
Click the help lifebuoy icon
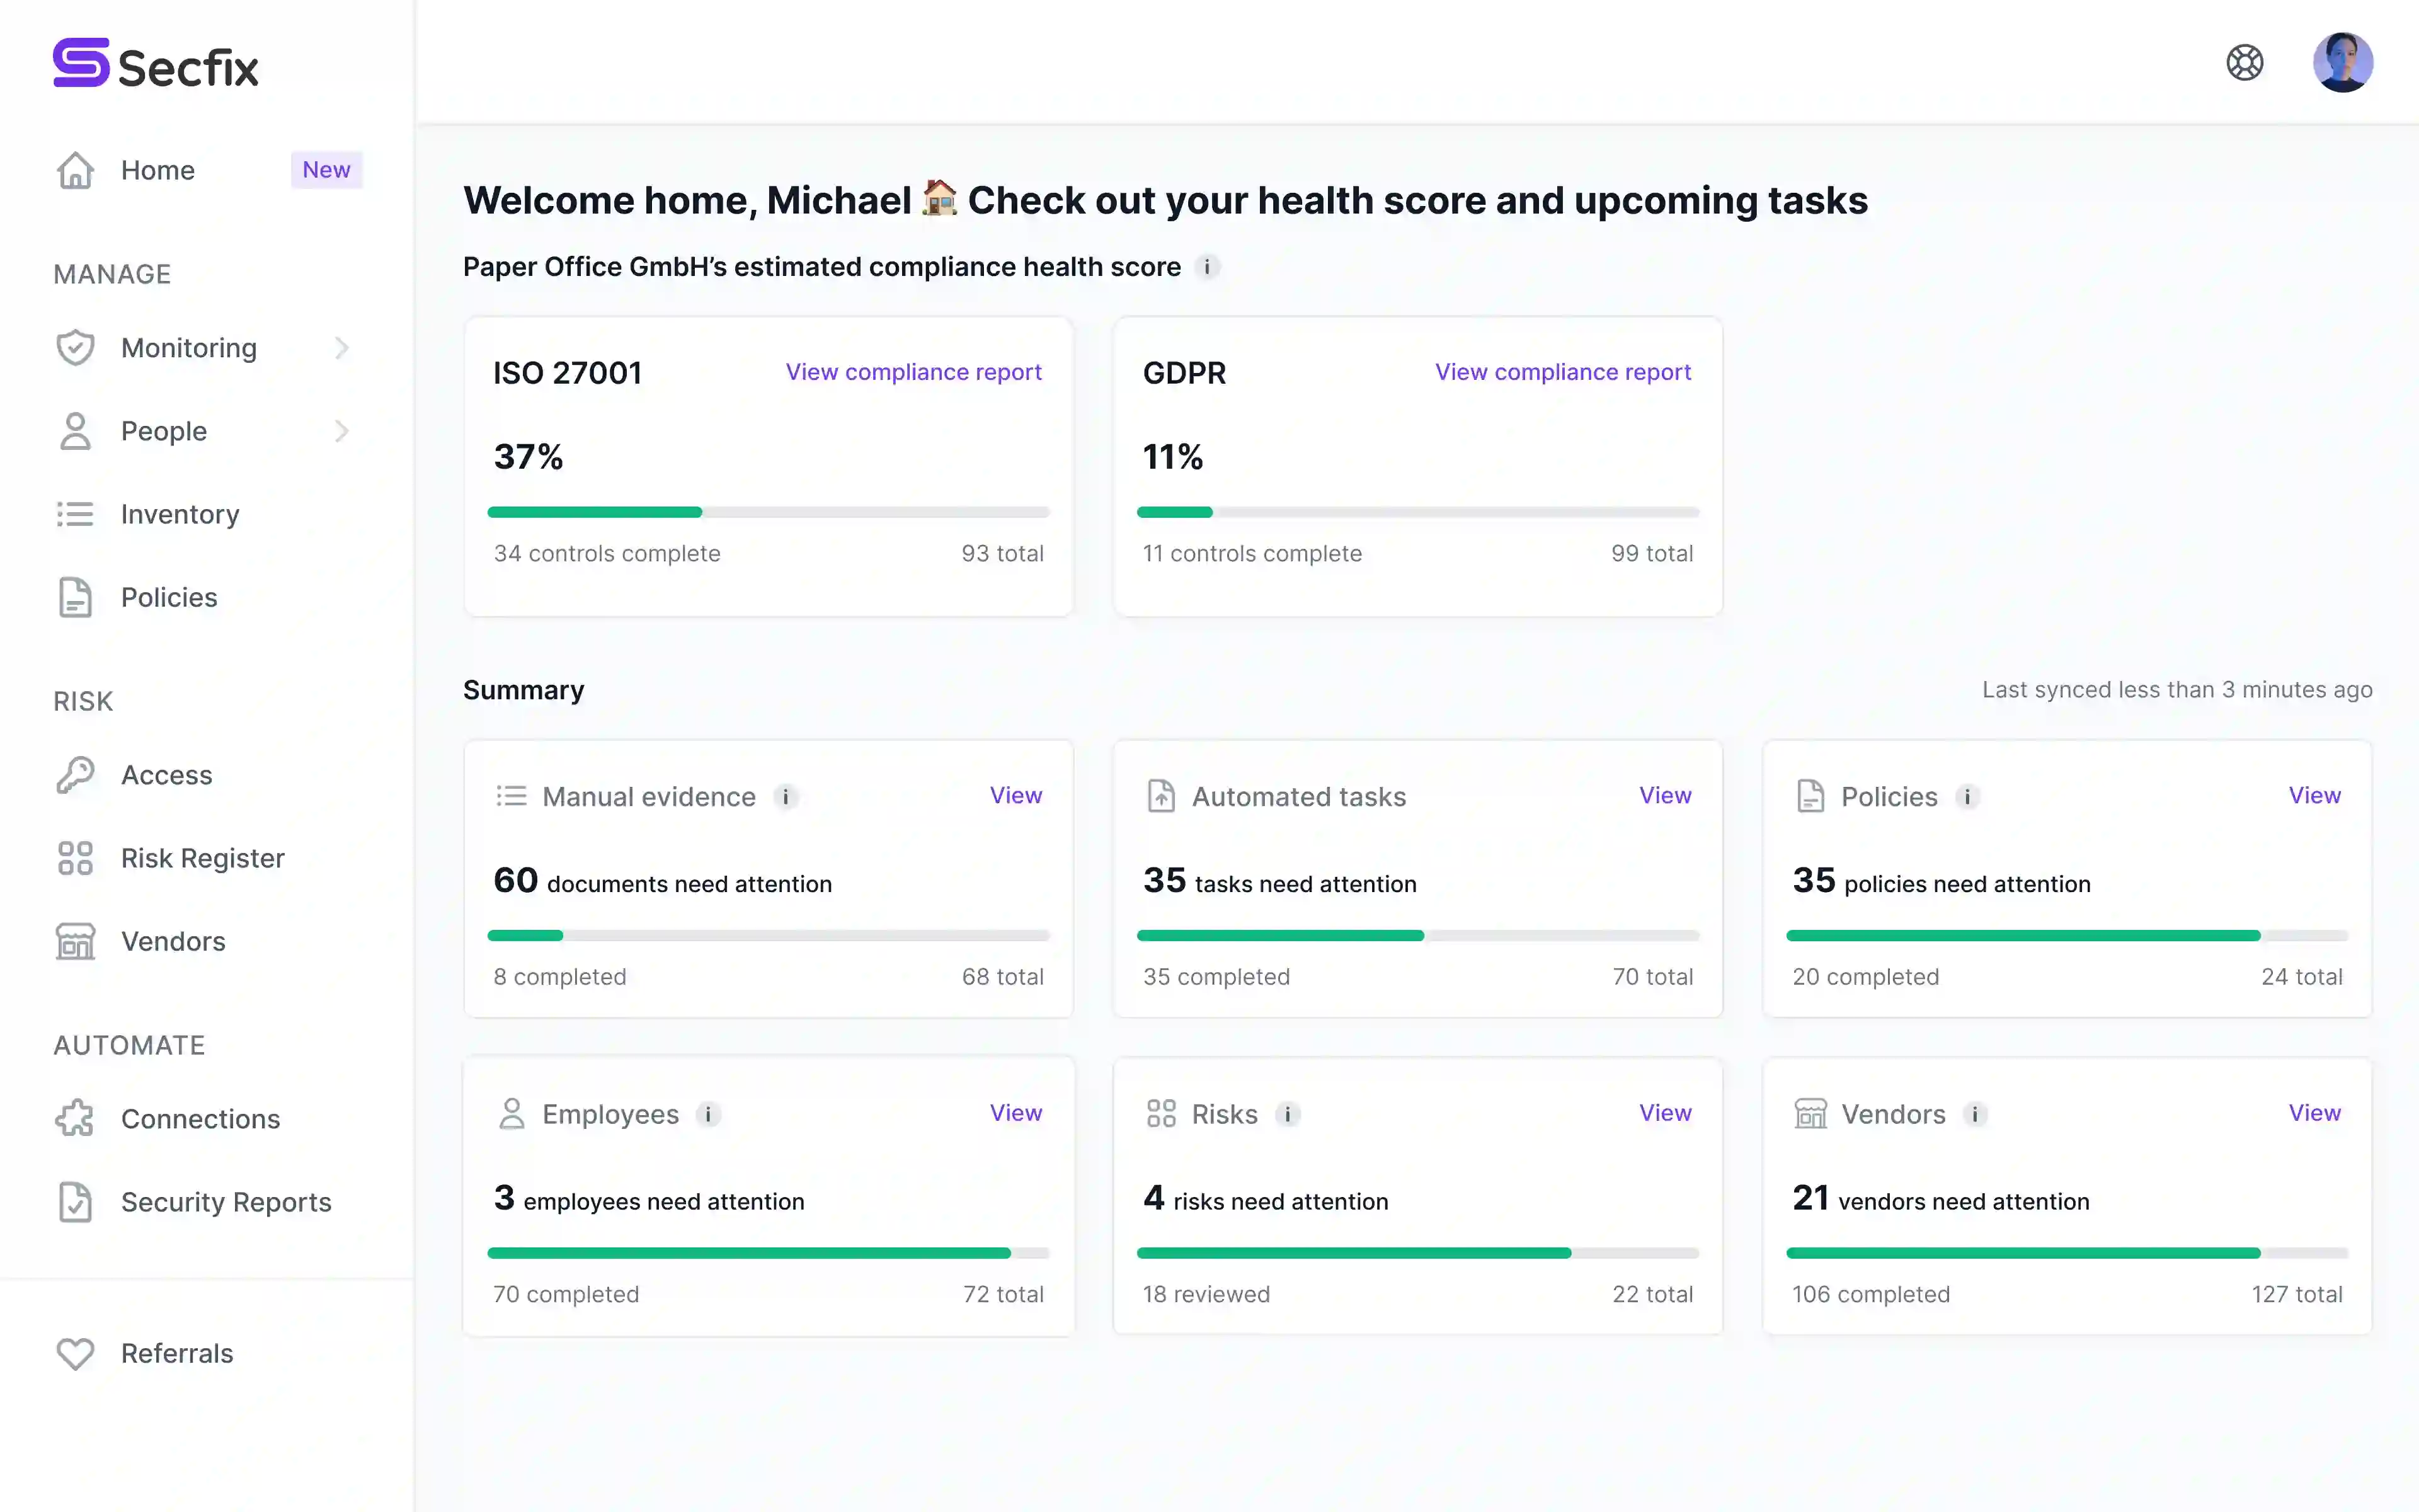point(2244,63)
